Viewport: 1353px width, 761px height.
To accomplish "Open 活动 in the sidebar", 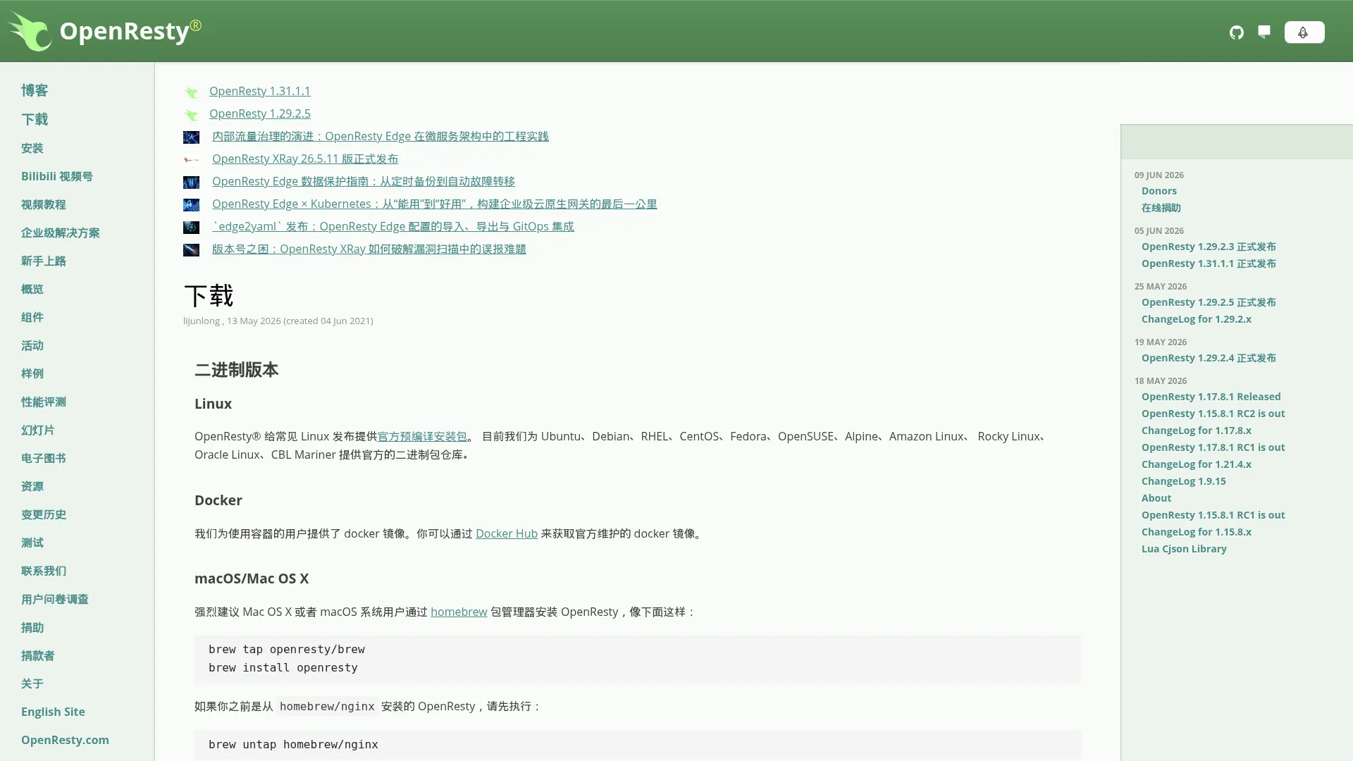I will click(x=32, y=345).
